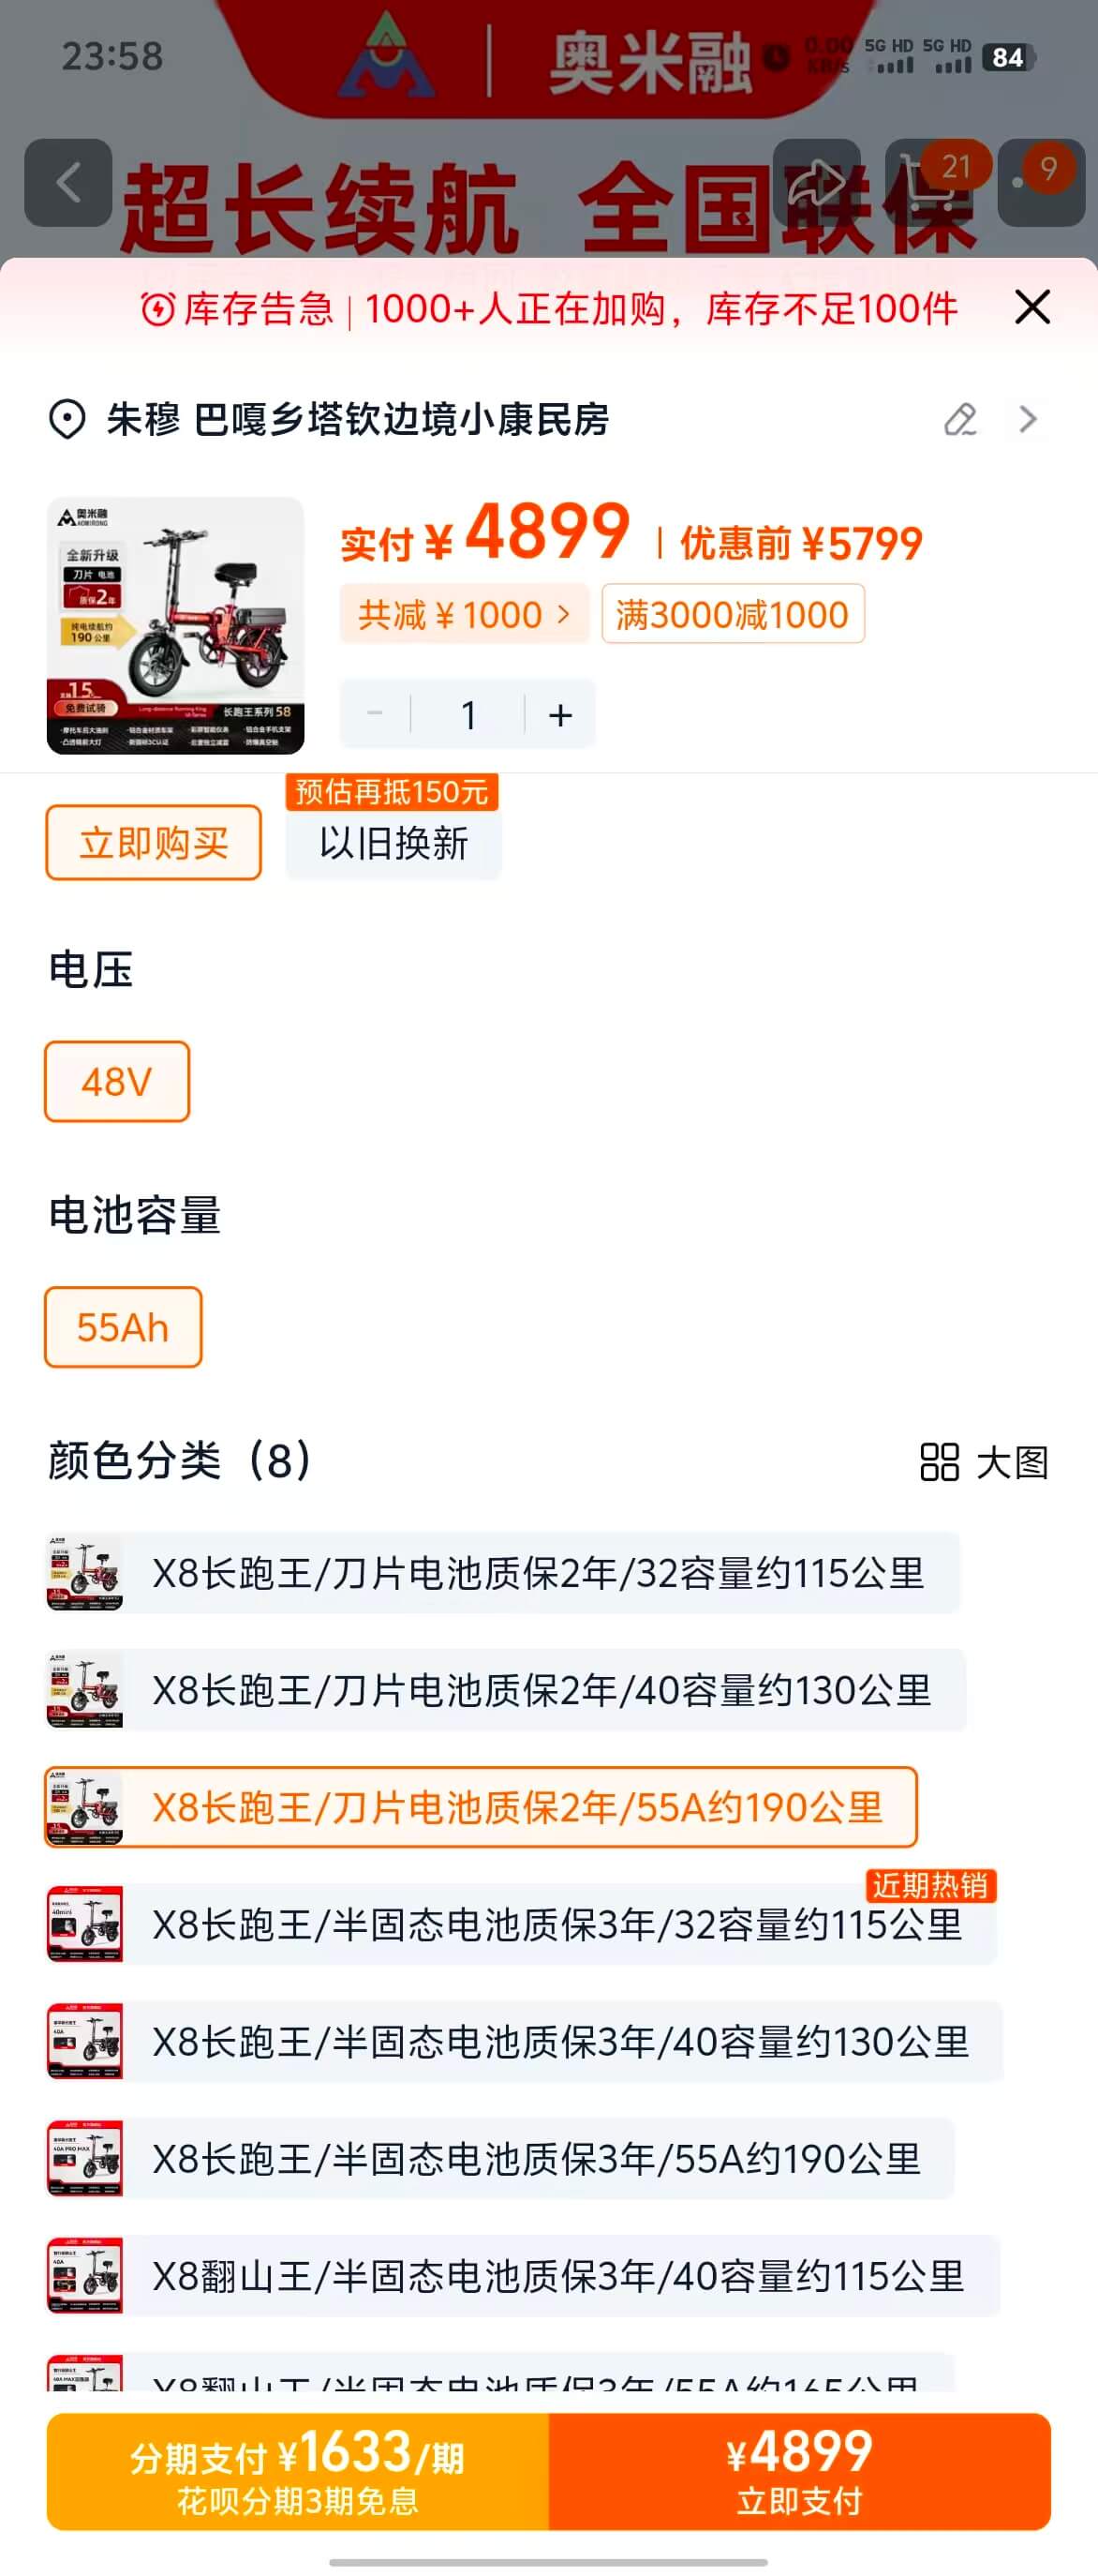Select the 立即购买 purchase mode
The width and height of the screenshot is (1098, 2576).
(x=154, y=843)
